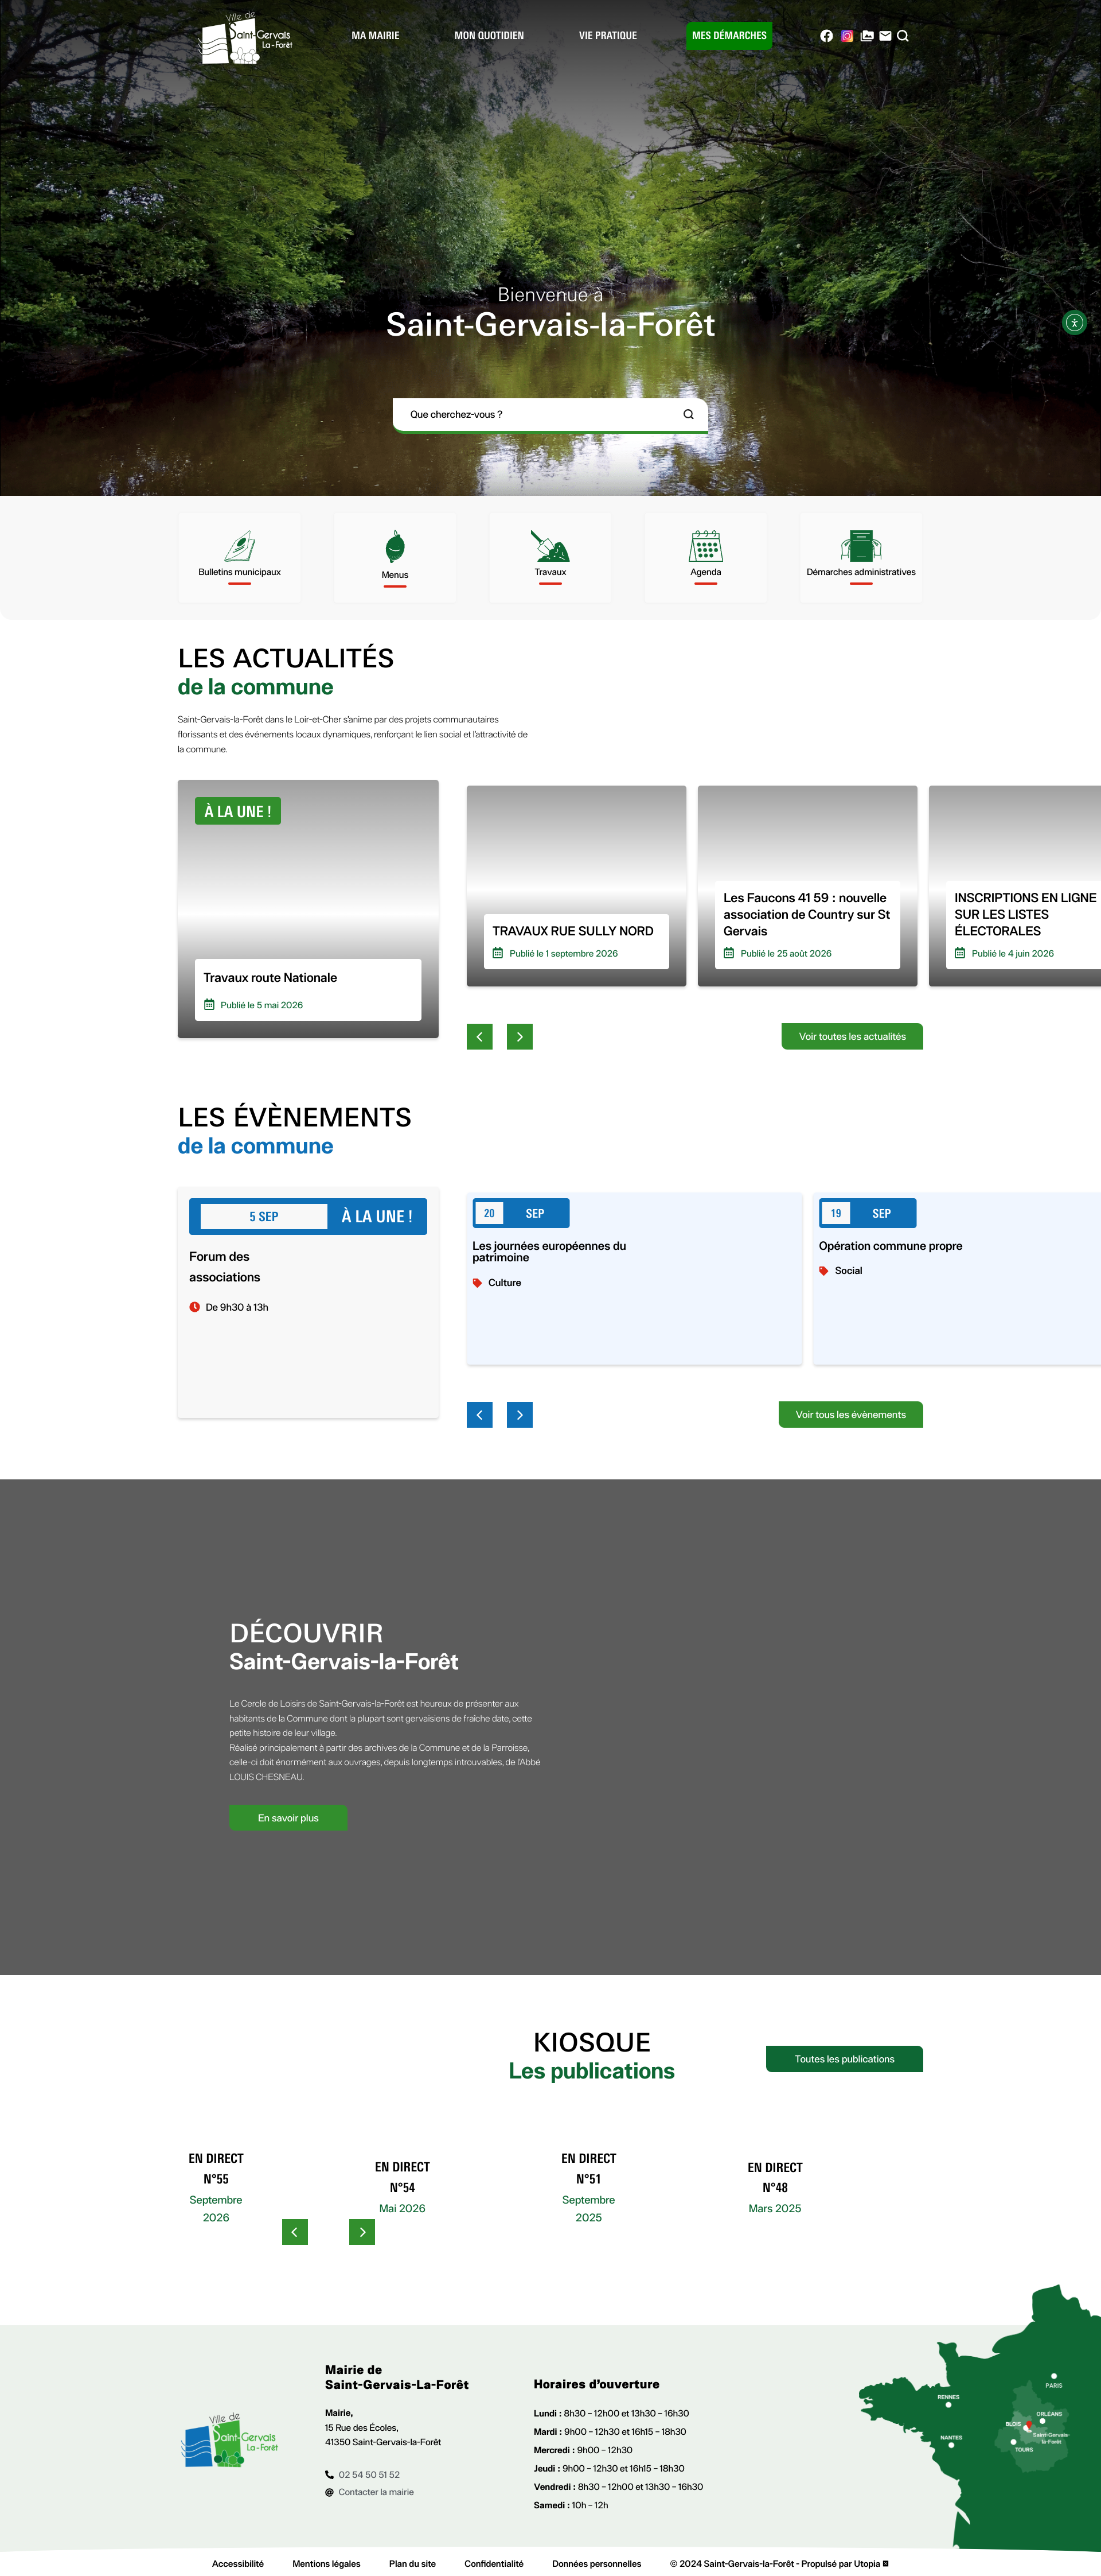Screen dimensions: 1101x2576
Task: Click the accessibility widget icon
Action: (1074, 323)
